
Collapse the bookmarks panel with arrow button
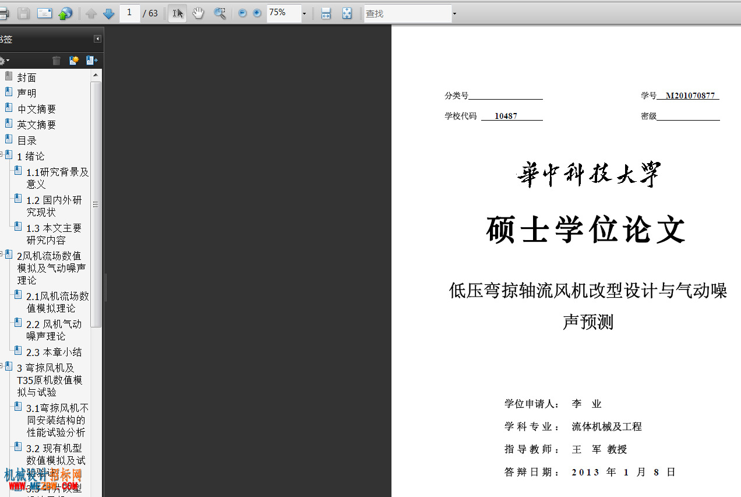coord(97,39)
